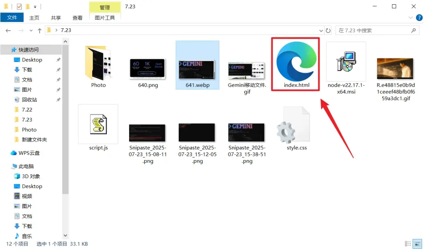The height and width of the screenshot is (249, 424).
Task: Click the Properties quick access toolbar icon
Action: point(19,7)
